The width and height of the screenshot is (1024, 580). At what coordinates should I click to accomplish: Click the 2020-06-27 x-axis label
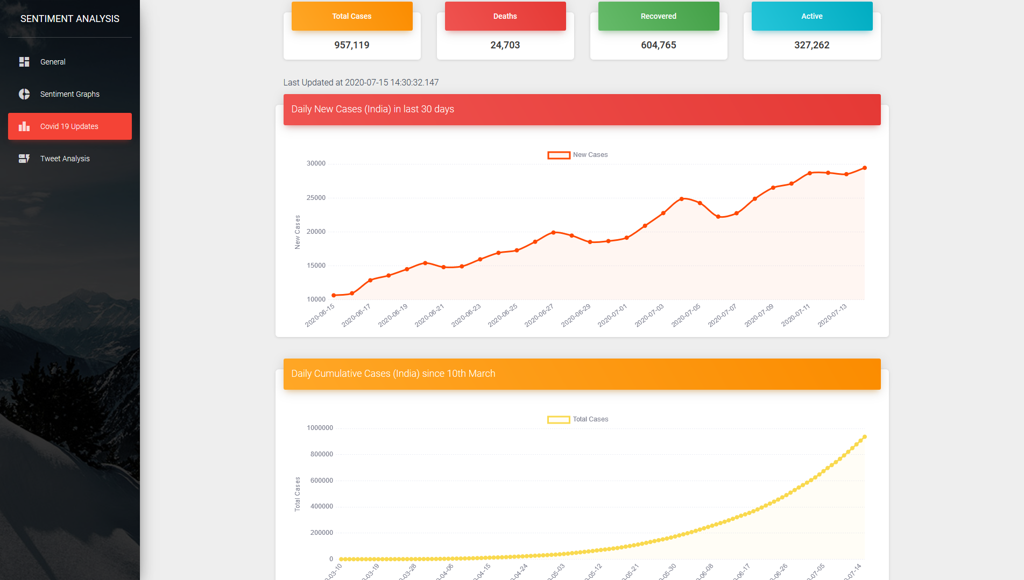(540, 315)
